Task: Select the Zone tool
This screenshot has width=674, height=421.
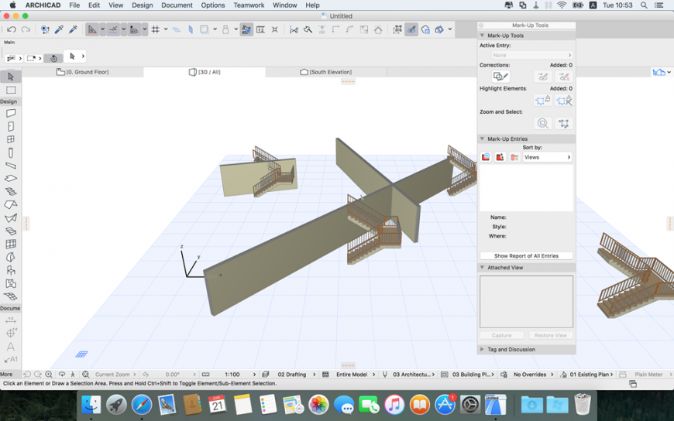Action: pos(11,283)
